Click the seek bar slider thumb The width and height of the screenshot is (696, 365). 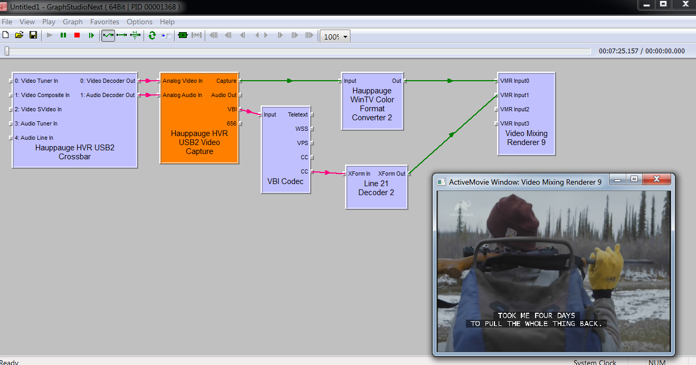[x=7, y=51]
